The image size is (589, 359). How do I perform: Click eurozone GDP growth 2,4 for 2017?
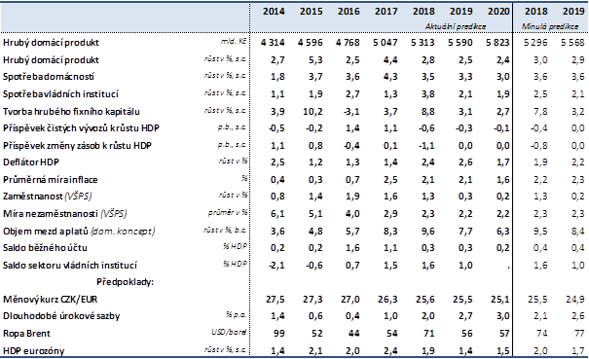390,351
